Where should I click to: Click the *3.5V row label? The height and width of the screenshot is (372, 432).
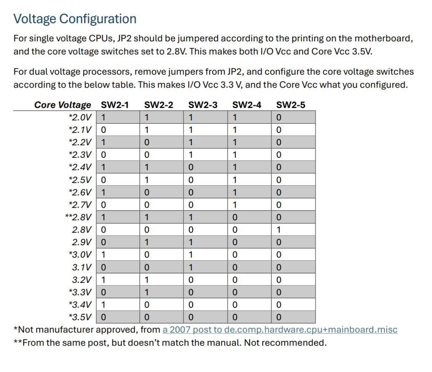80,318
